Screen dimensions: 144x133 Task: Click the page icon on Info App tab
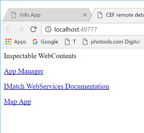coord(14,15)
